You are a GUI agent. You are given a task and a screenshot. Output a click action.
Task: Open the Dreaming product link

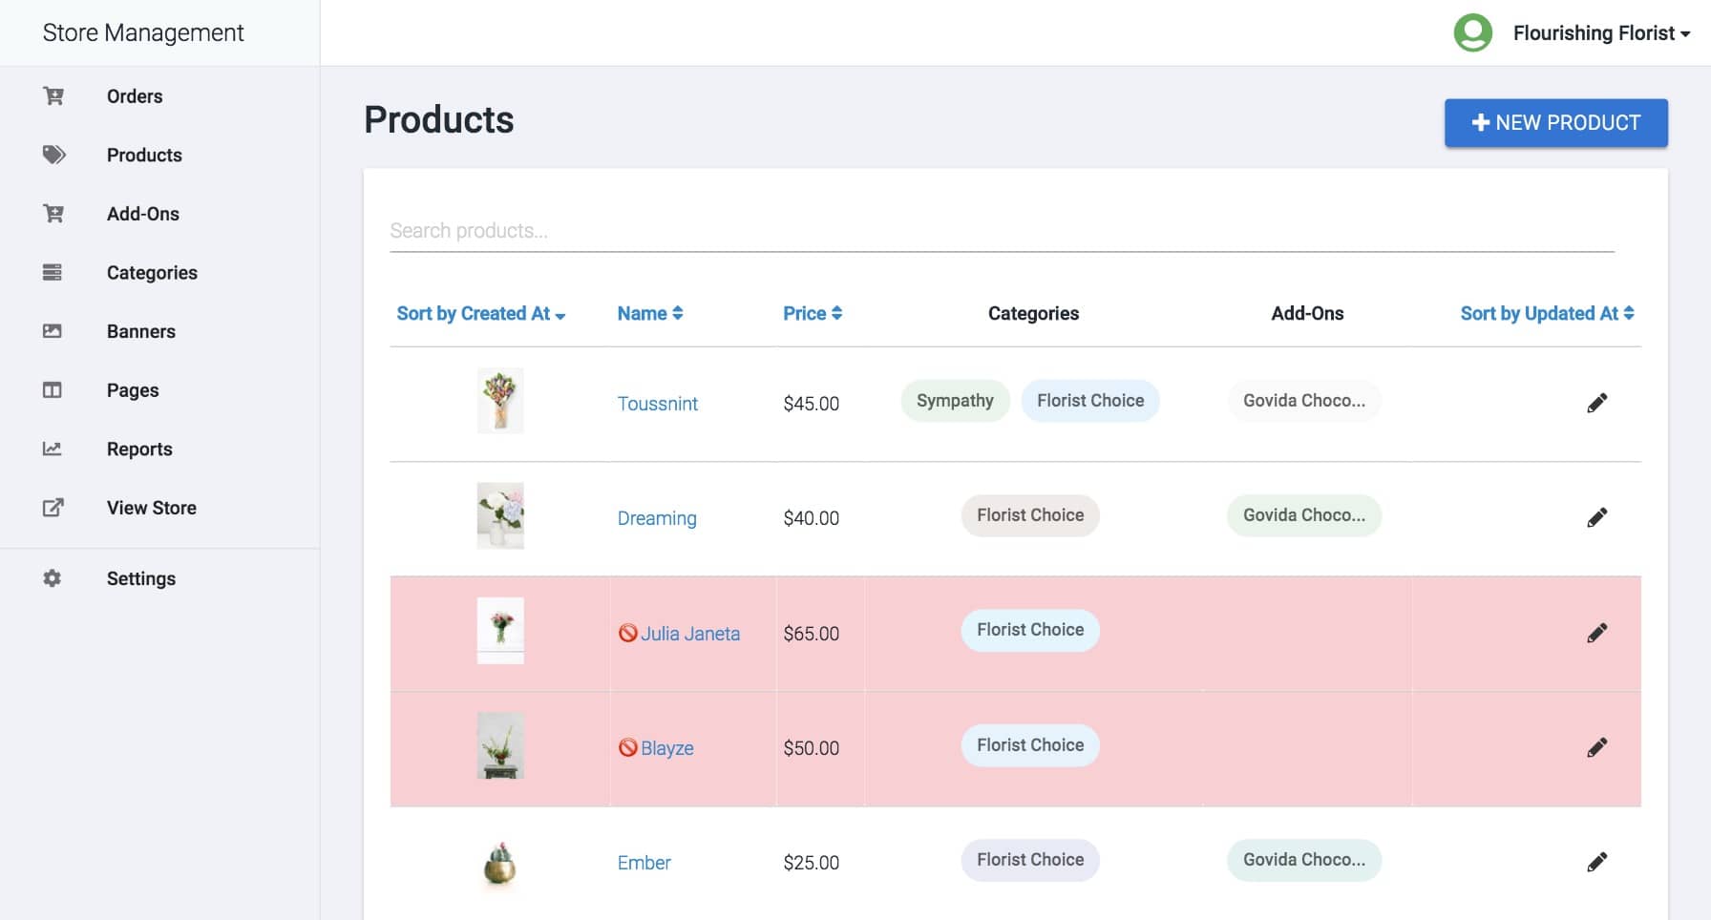coord(657,518)
